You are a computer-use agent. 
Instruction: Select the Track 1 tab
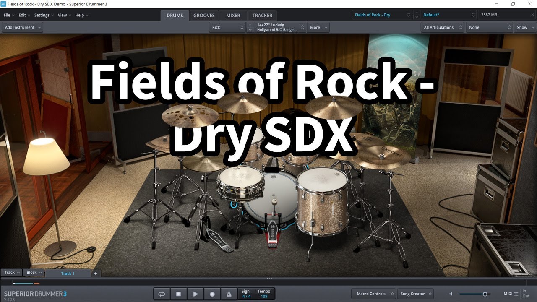(x=68, y=273)
